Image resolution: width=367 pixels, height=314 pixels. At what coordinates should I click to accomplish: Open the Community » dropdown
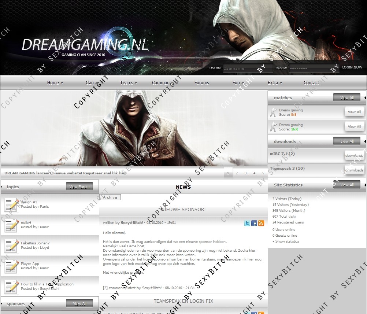point(165,83)
